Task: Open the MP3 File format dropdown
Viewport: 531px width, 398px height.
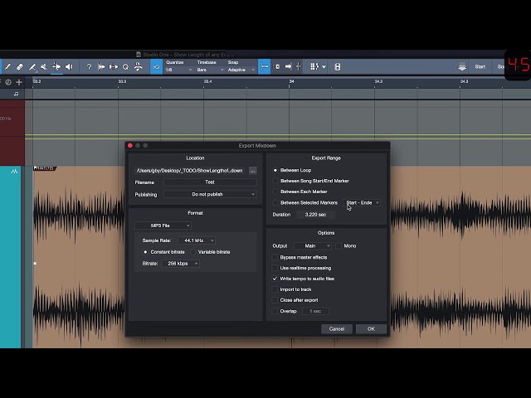Action: pos(163,226)
